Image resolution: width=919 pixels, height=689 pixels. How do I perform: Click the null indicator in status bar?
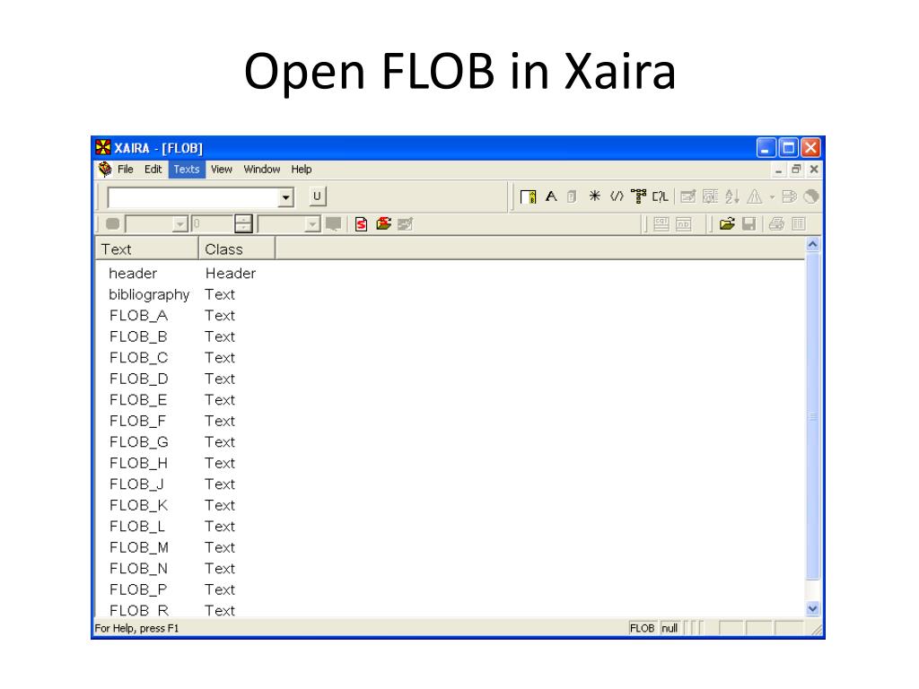670,628
